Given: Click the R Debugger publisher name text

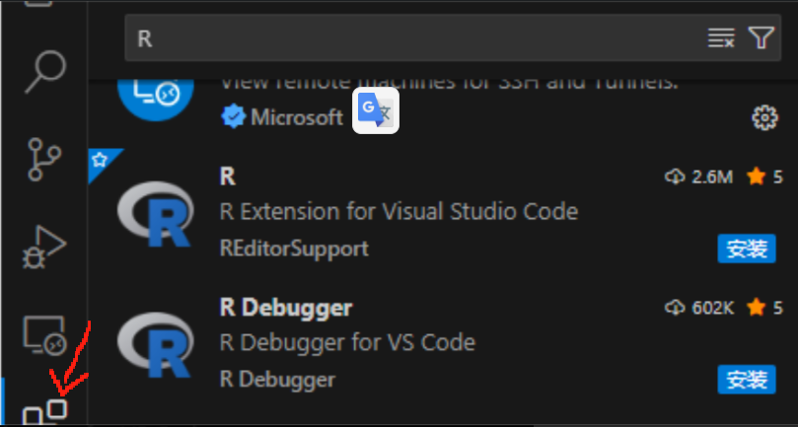Looking at the screenshot, I should click(x=277, y=380).
